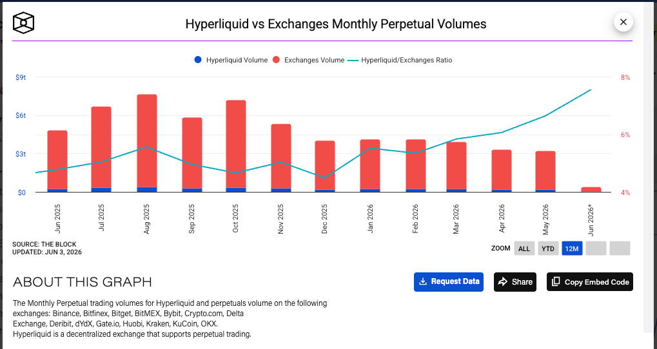
Task: Click the May 2026 volume bar
Action: tap(545, 171)
